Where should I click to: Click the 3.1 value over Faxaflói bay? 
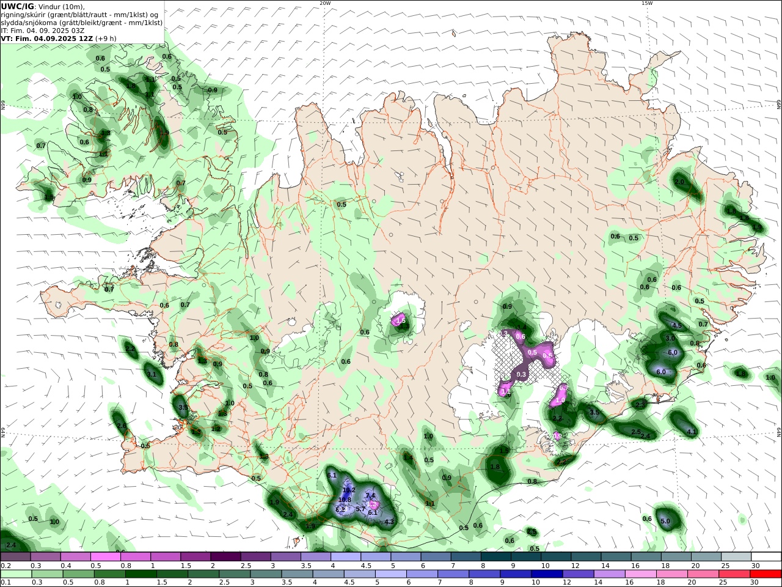(x=152, y=374)
